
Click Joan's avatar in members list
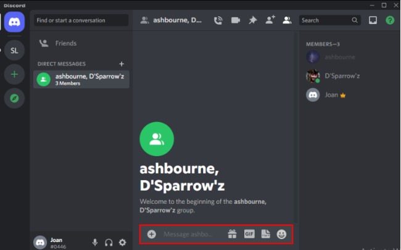coord(313,95)
